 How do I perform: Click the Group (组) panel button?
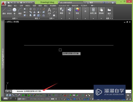[85, 10]
